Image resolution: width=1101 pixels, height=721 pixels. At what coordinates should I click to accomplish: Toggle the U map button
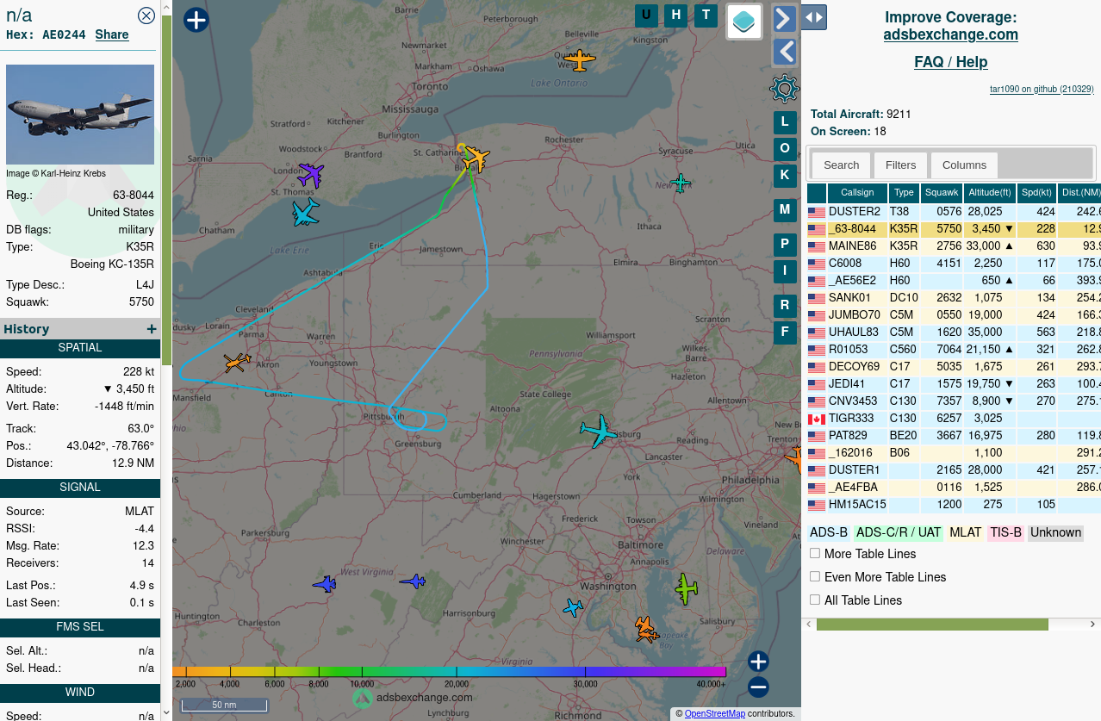point(647,15)
